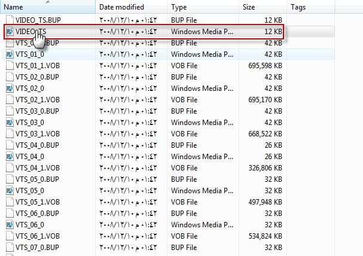Click the VTS_07_0.BUP file icon

pyautogui.click(x=10, y=247)
